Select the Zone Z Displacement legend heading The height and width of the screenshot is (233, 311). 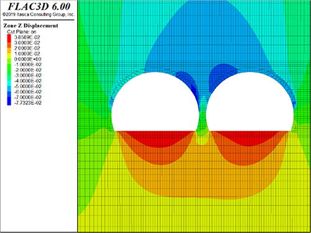coord(30,25)
